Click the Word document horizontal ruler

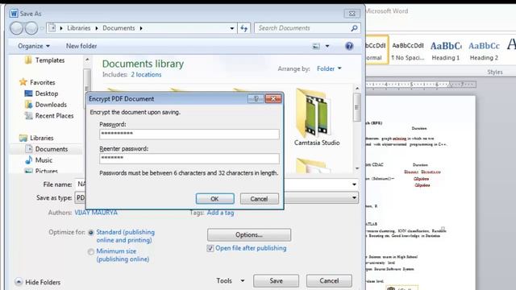pyautogui.click(x=421, y=85)
